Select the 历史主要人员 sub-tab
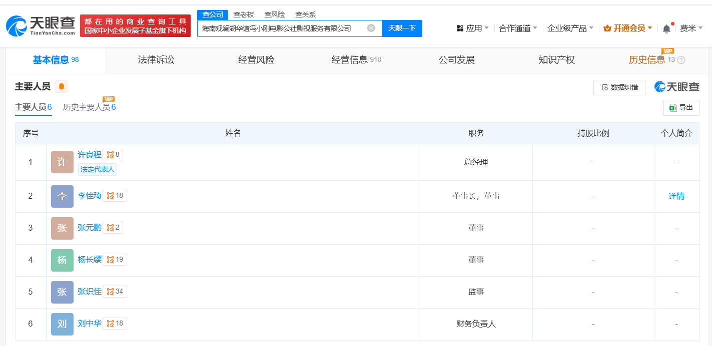Image resolution: width=712 pixels, height=346 pixels. pyautogui.click(x=90, y=107)
